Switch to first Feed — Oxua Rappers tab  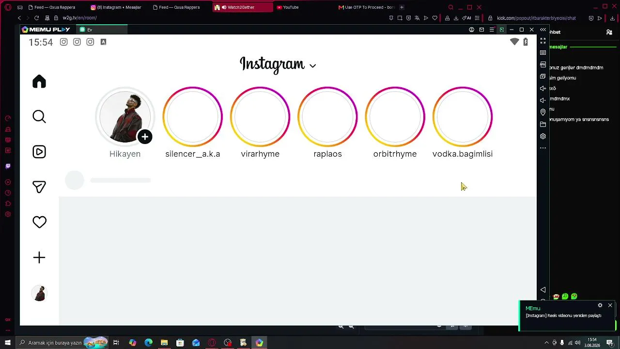(x=52, y=7)
